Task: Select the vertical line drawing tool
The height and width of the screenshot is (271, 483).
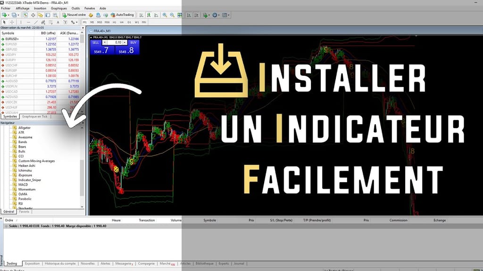Action: [21, 22]
